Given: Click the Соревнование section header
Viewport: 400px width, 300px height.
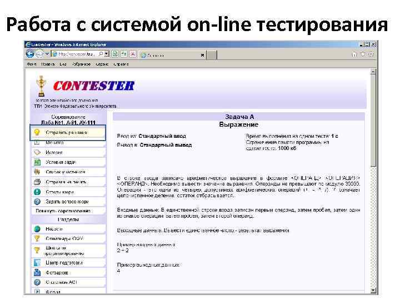Looking at the screenshot, I should tap(68, 117).
